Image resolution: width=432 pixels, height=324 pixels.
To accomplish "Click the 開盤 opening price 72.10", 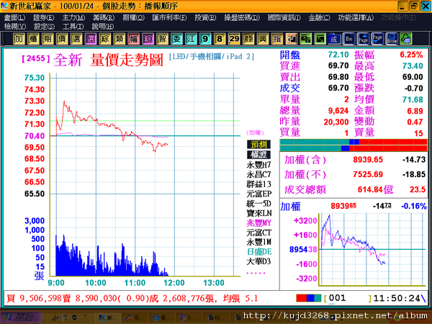I will (338, 55).
